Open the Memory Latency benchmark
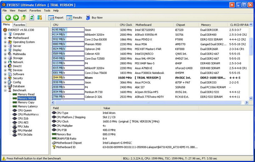Viewport: 255px width, 162px height. coord(28,106)
